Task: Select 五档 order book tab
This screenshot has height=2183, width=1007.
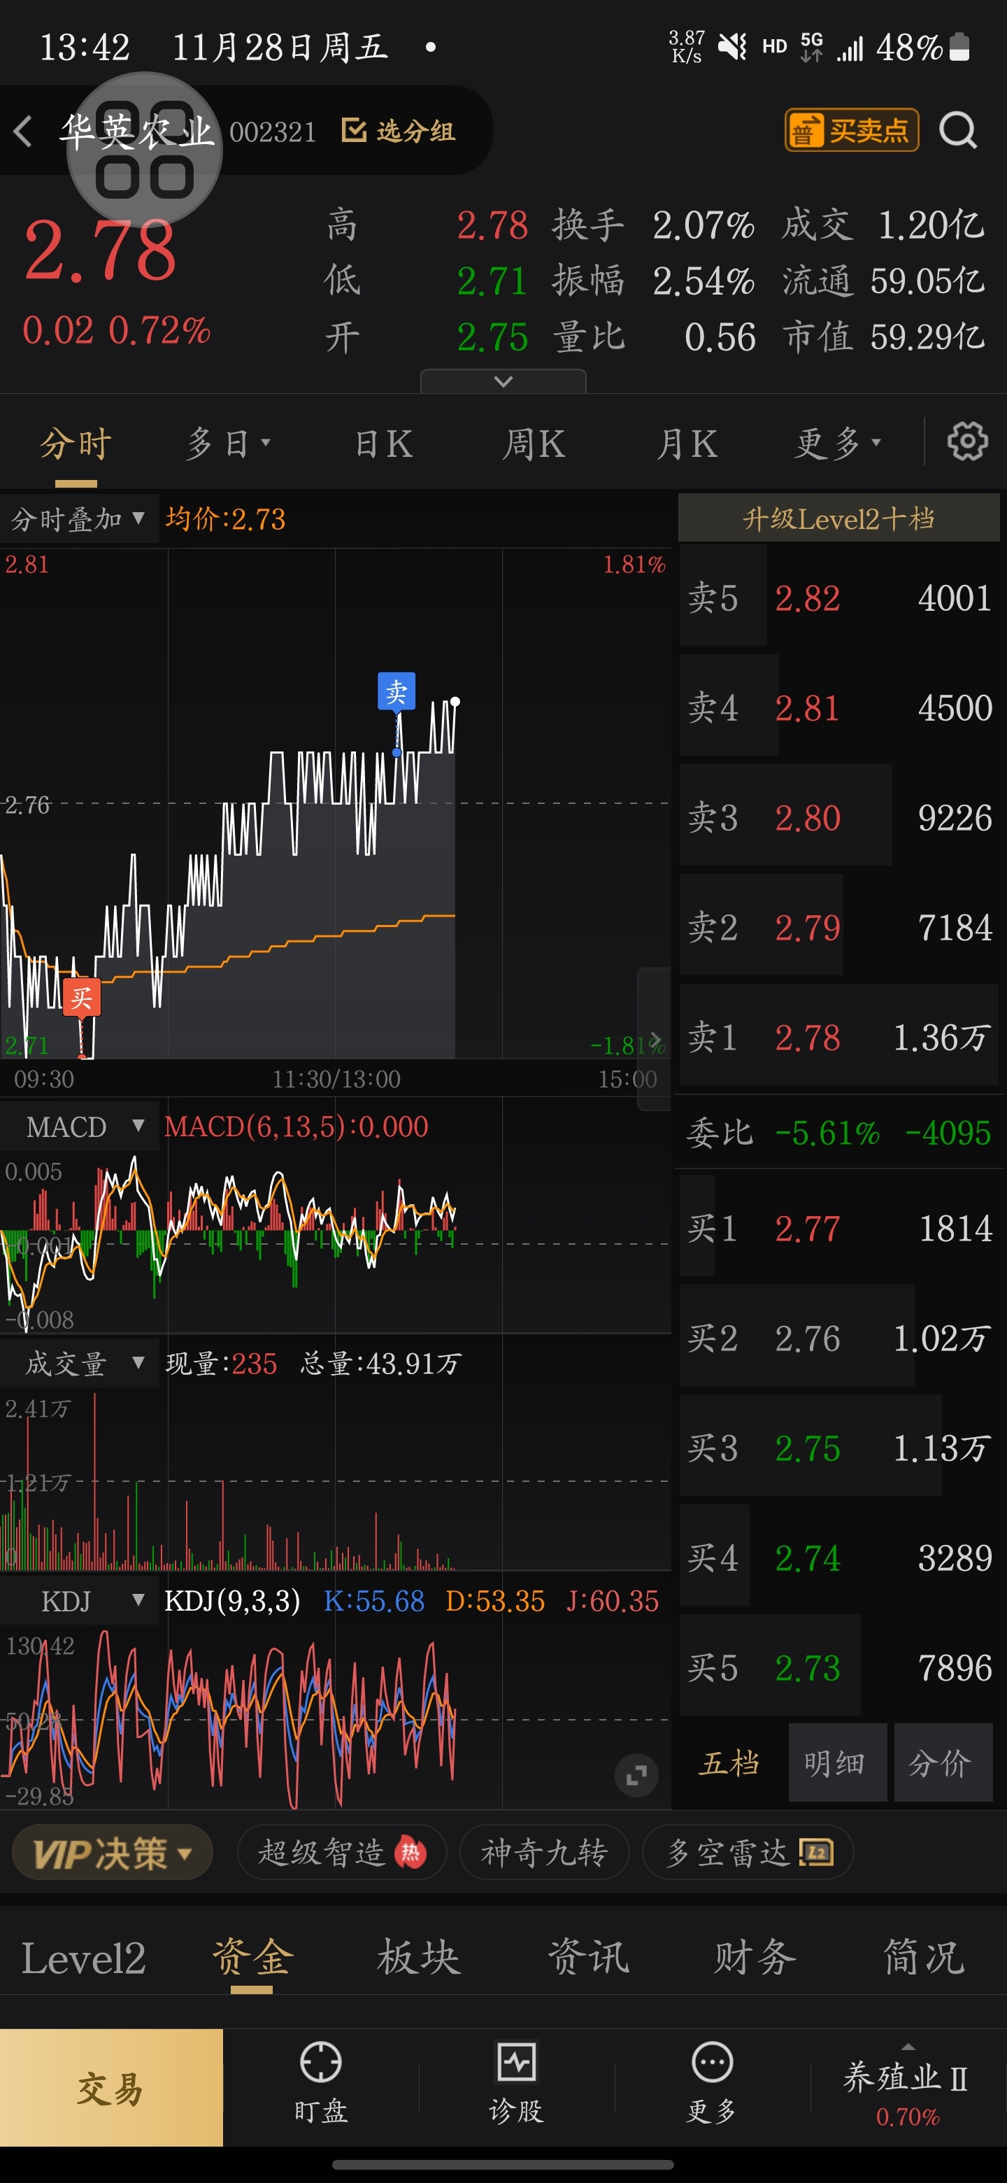Action: (729, 1762)
